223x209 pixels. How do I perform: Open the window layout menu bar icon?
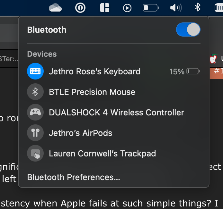105,7
